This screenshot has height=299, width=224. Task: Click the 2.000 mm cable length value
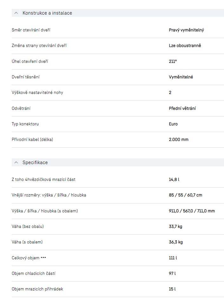coord(179,139)
